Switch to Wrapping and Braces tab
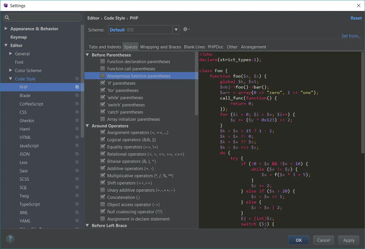365x249 pixels. coord(161,47)
